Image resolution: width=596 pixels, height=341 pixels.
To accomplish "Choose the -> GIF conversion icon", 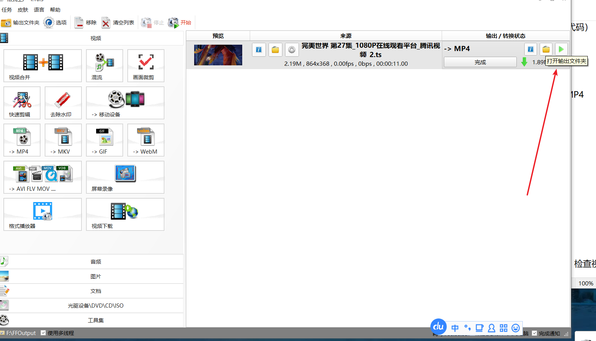I will coord(104,140).
